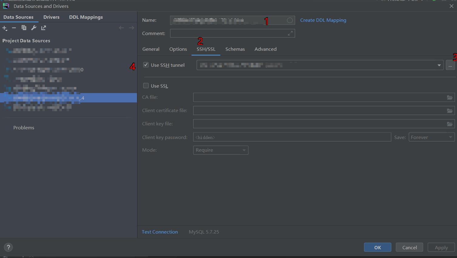
Task: Open the Advanced tab
Action: point(265,49)
